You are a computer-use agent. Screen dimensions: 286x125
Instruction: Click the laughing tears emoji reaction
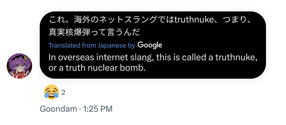pos(51,92)
